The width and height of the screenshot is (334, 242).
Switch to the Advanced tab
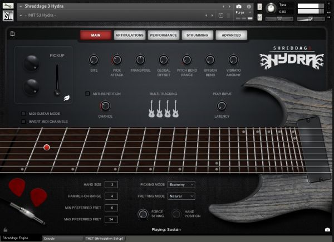point(232,35)
